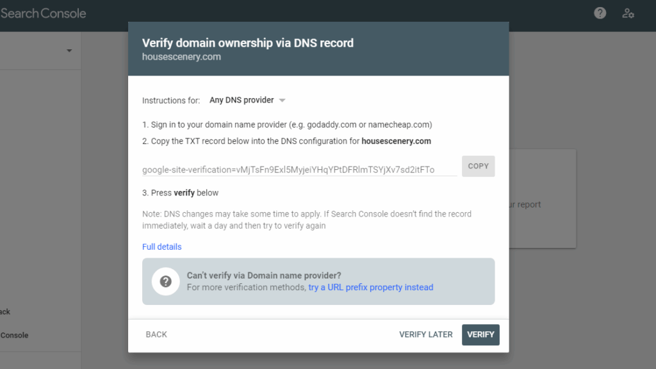
Task: Choose VERIFY LATER
Action: click(x=425, y=334)
